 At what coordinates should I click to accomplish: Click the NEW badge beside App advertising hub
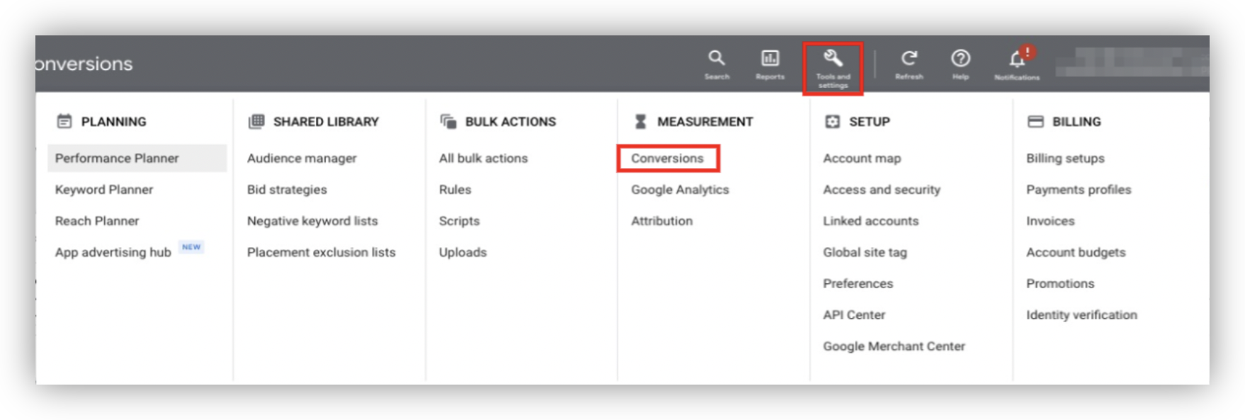pos(191,247)
